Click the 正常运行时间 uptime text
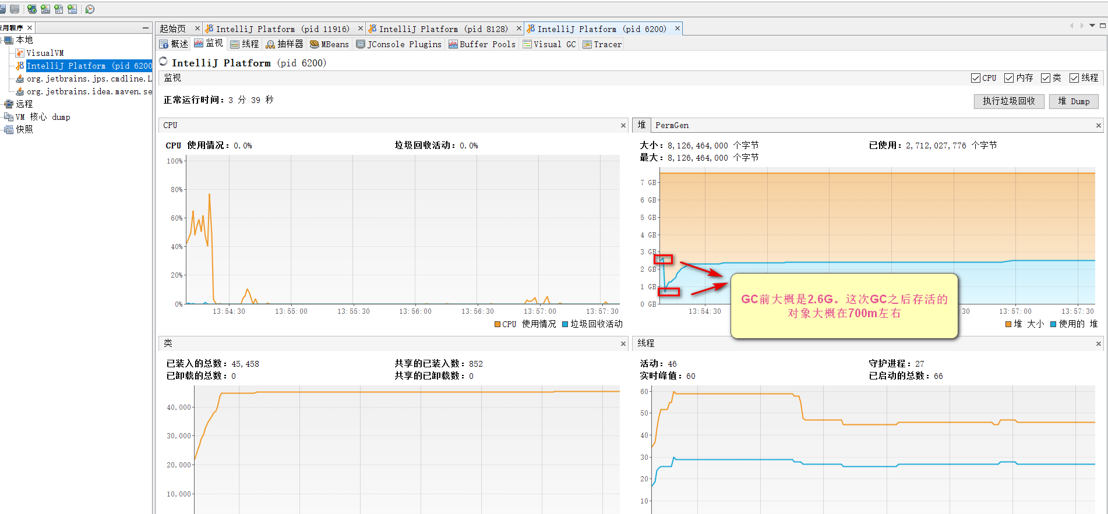Image resolution: width=1108 pixels, height=514 pixels. click(x=218, y=100)
